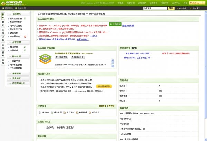The height and width of the screenshot is (141, 207).
Task: Collapse the 附件管理 menu group
Action: (x=18, y=56)
